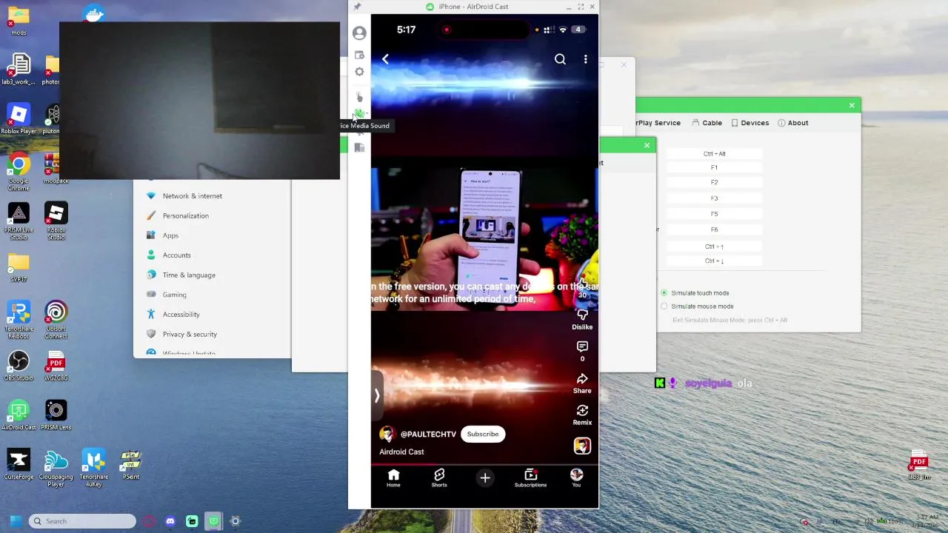Screen dimensions: 948x533
Task: Open Discord from the taskbar
Action: tap(170, 521)
